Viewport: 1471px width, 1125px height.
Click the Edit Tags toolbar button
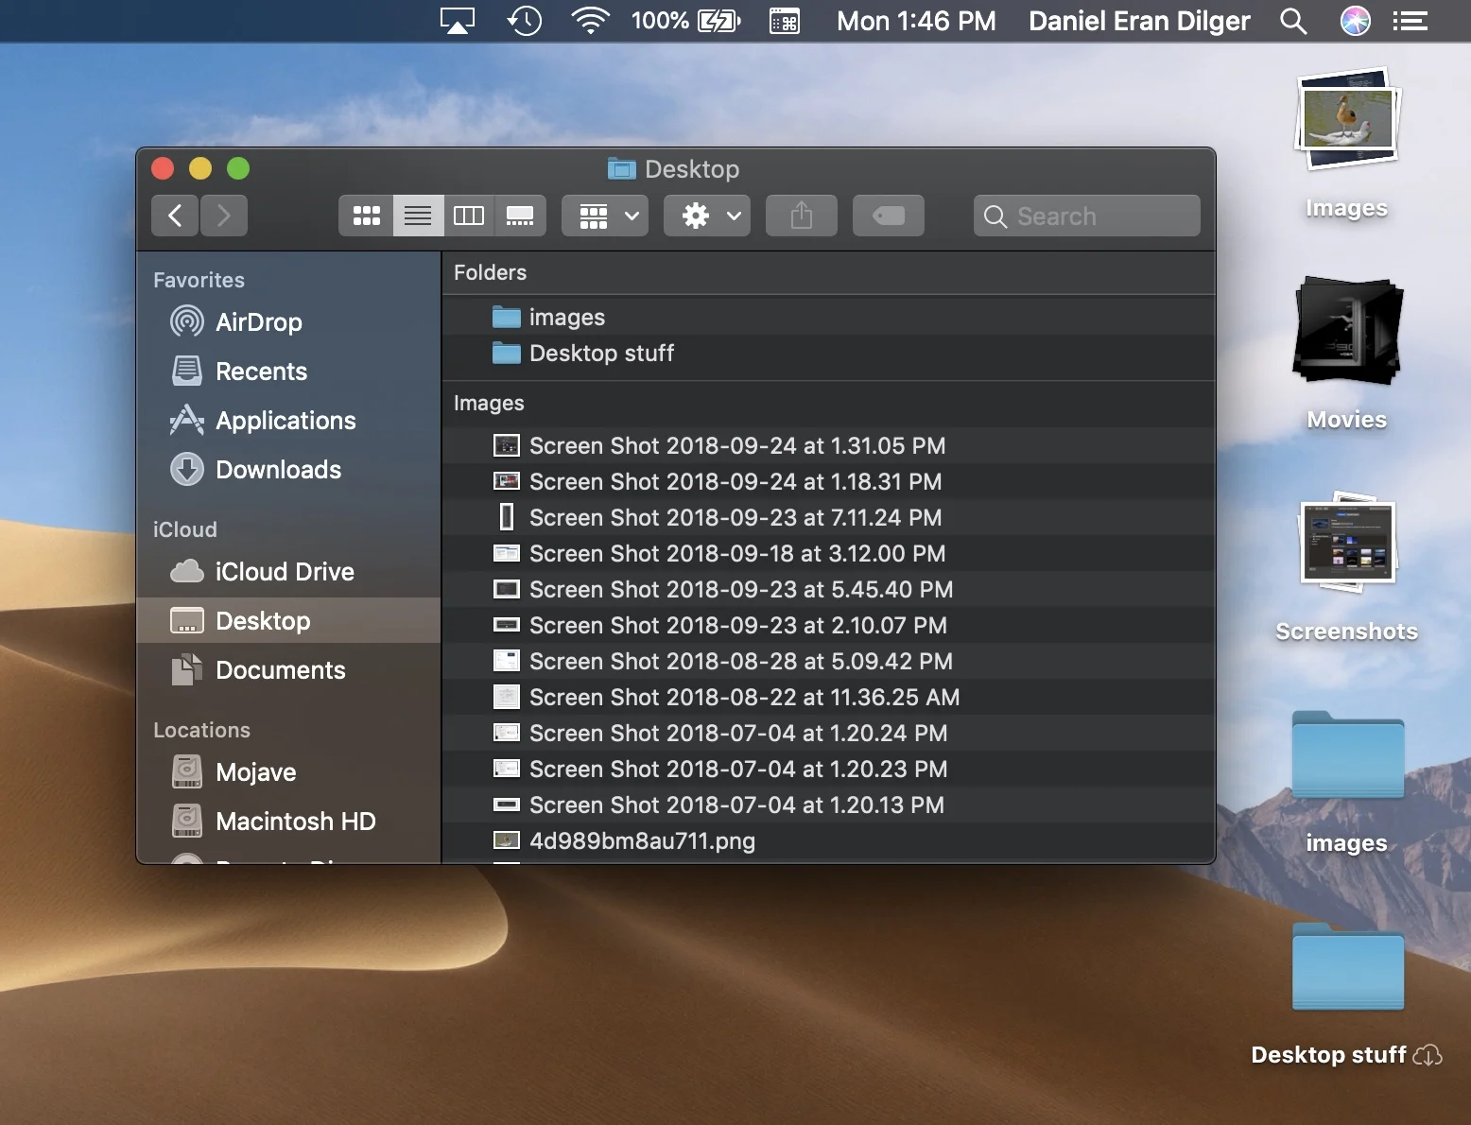click(889, 216)
